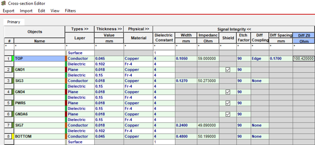
Task: Open the View menu
Action: [55, 11]
